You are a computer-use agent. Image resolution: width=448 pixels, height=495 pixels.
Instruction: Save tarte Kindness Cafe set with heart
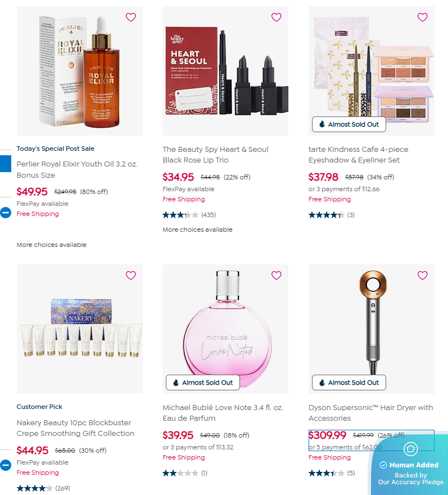tap(423, 17)
